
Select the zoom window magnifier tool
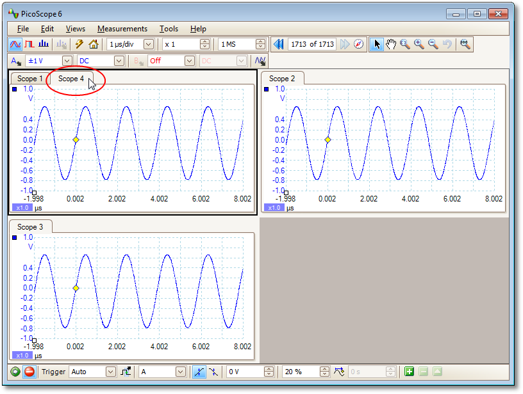[405, 44]
